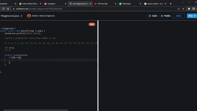Click the editor horizontal scrollbar
Screen dimensions: 197x111
pyautogui.click(x=36, y=110)
